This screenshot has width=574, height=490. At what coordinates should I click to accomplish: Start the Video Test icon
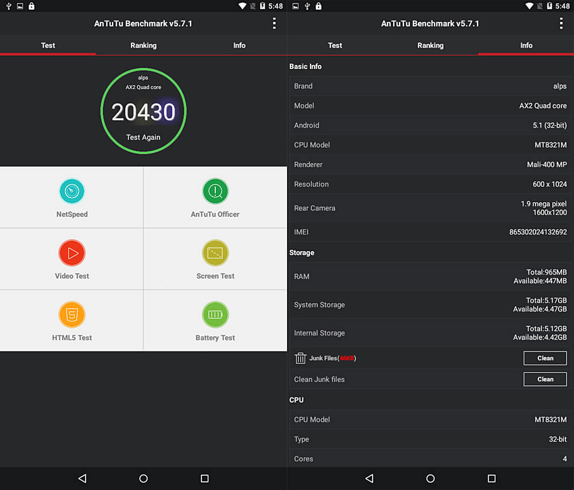point(72,253)
